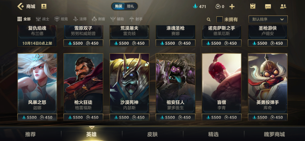Screen dimensions: 305x141
Task: Switch to the 皮肤 tab
Action: [x=152, y=134]
